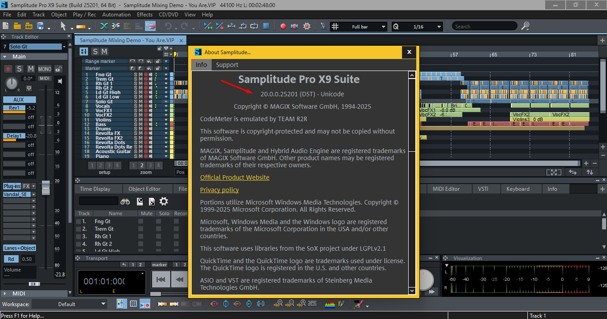This screenshot has width=607, height=319.
Task: Click the Undo arrow icon
Action: click(168, 26)
